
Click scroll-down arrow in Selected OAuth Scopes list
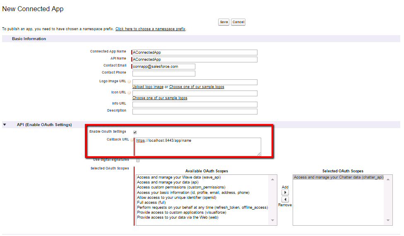coord(388,221)
